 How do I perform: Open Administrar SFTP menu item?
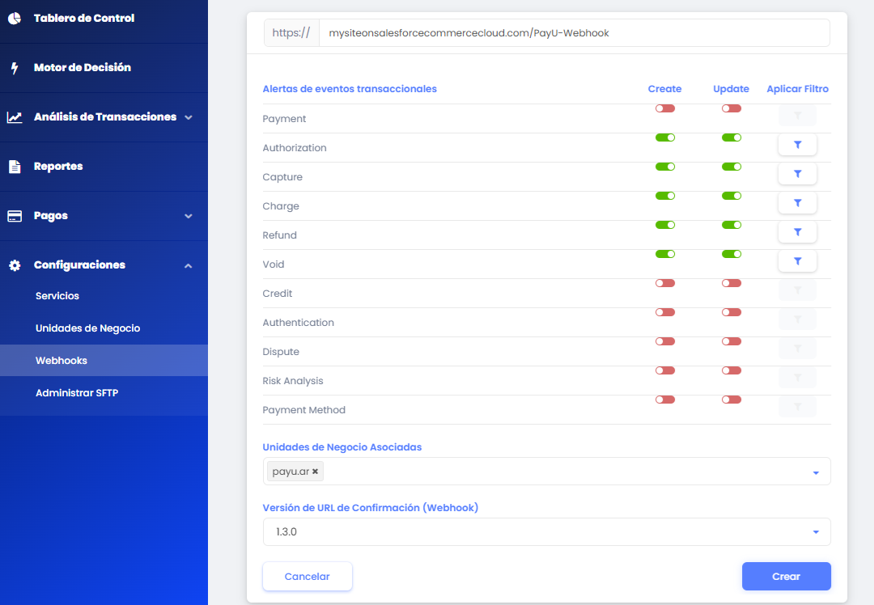point(77,393)
